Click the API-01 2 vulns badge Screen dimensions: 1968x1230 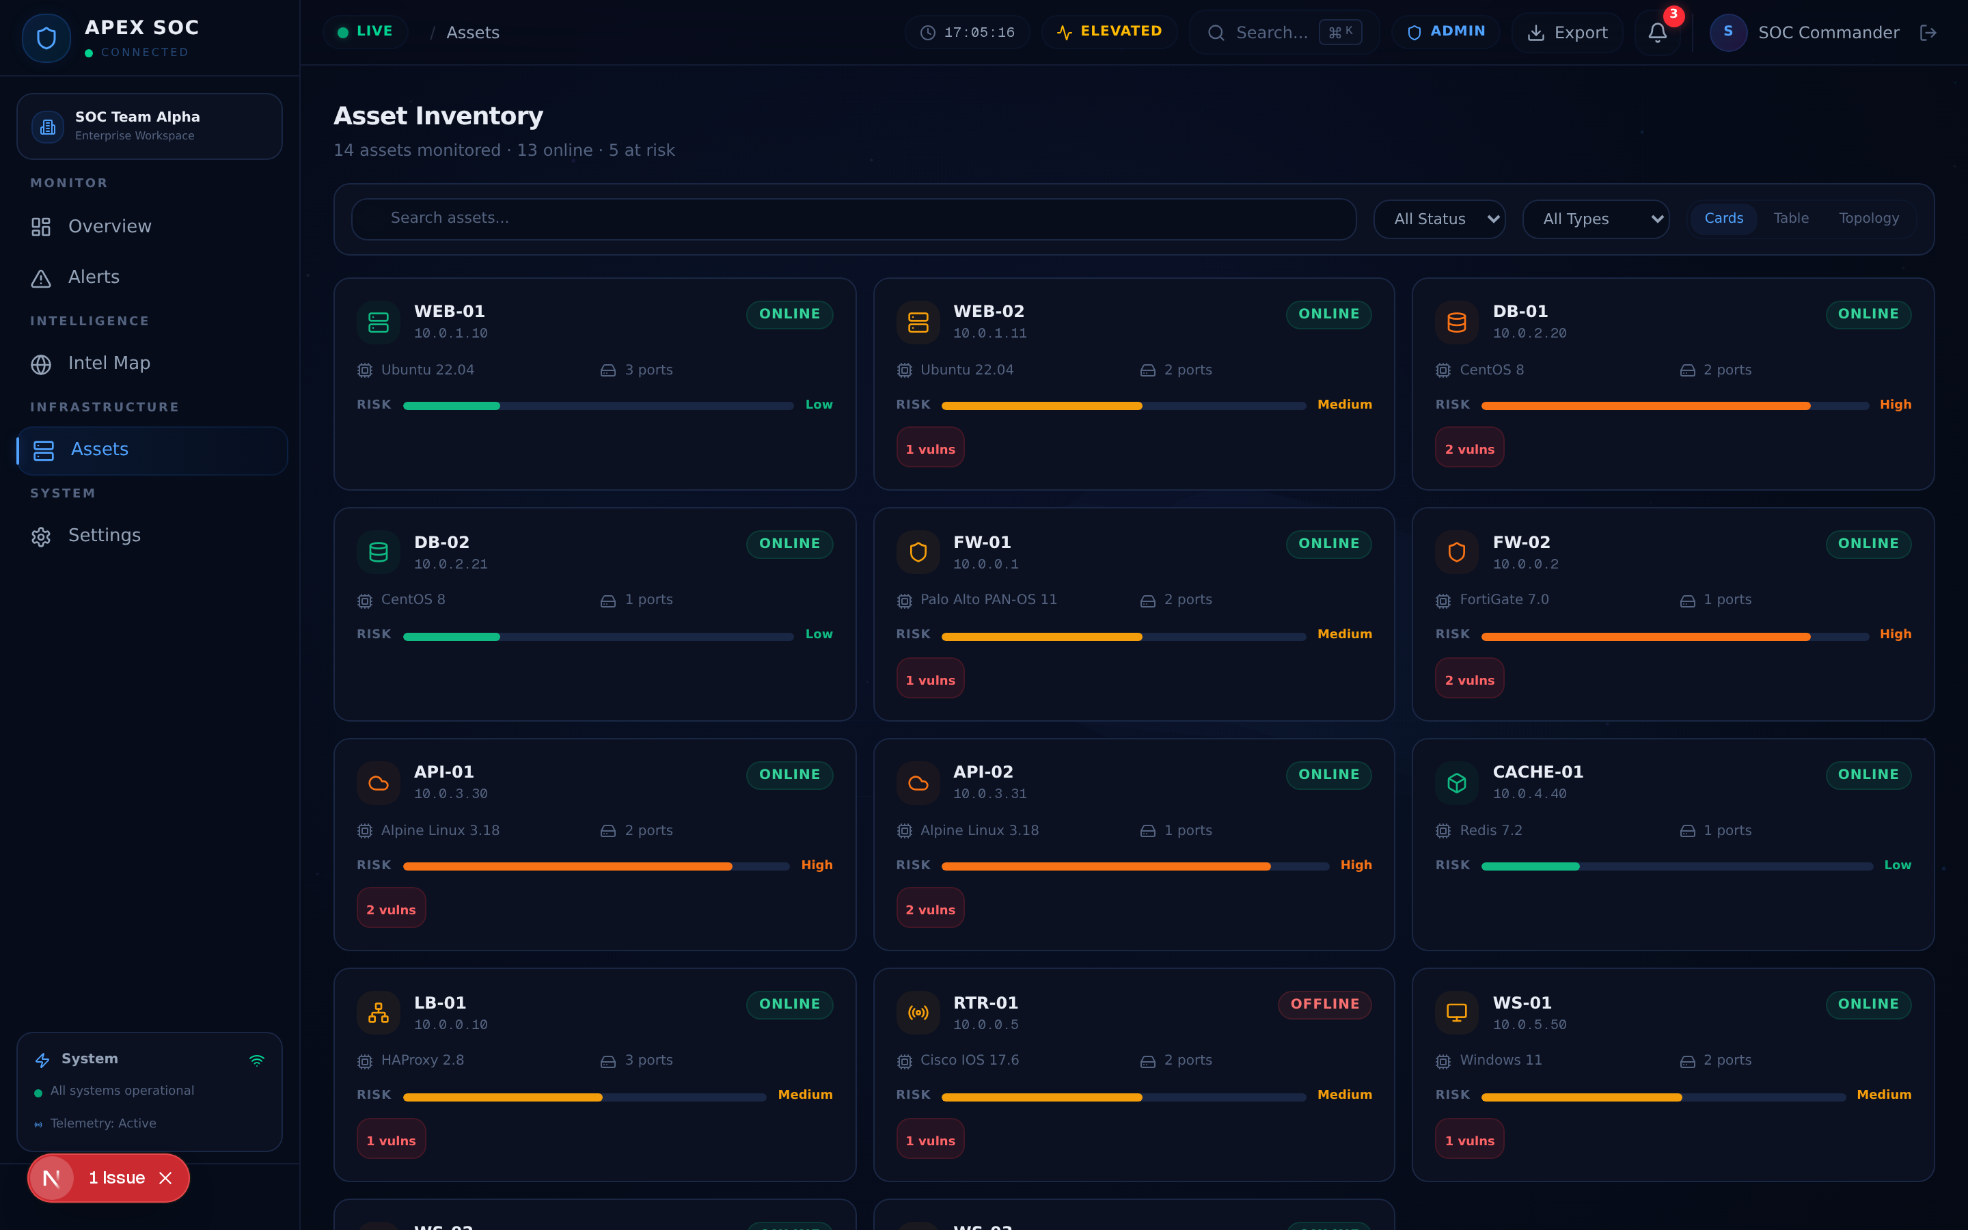click(x=390, y=909)
